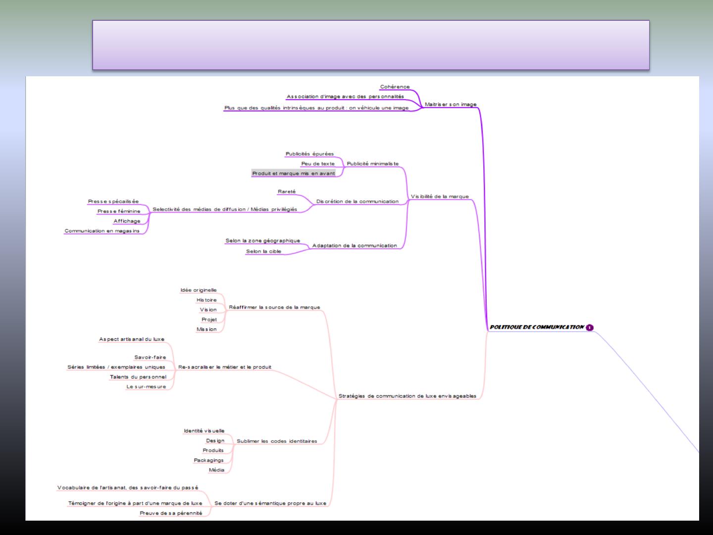
Task: Click 'Discrétion de la communication' node
Action: 357,202
